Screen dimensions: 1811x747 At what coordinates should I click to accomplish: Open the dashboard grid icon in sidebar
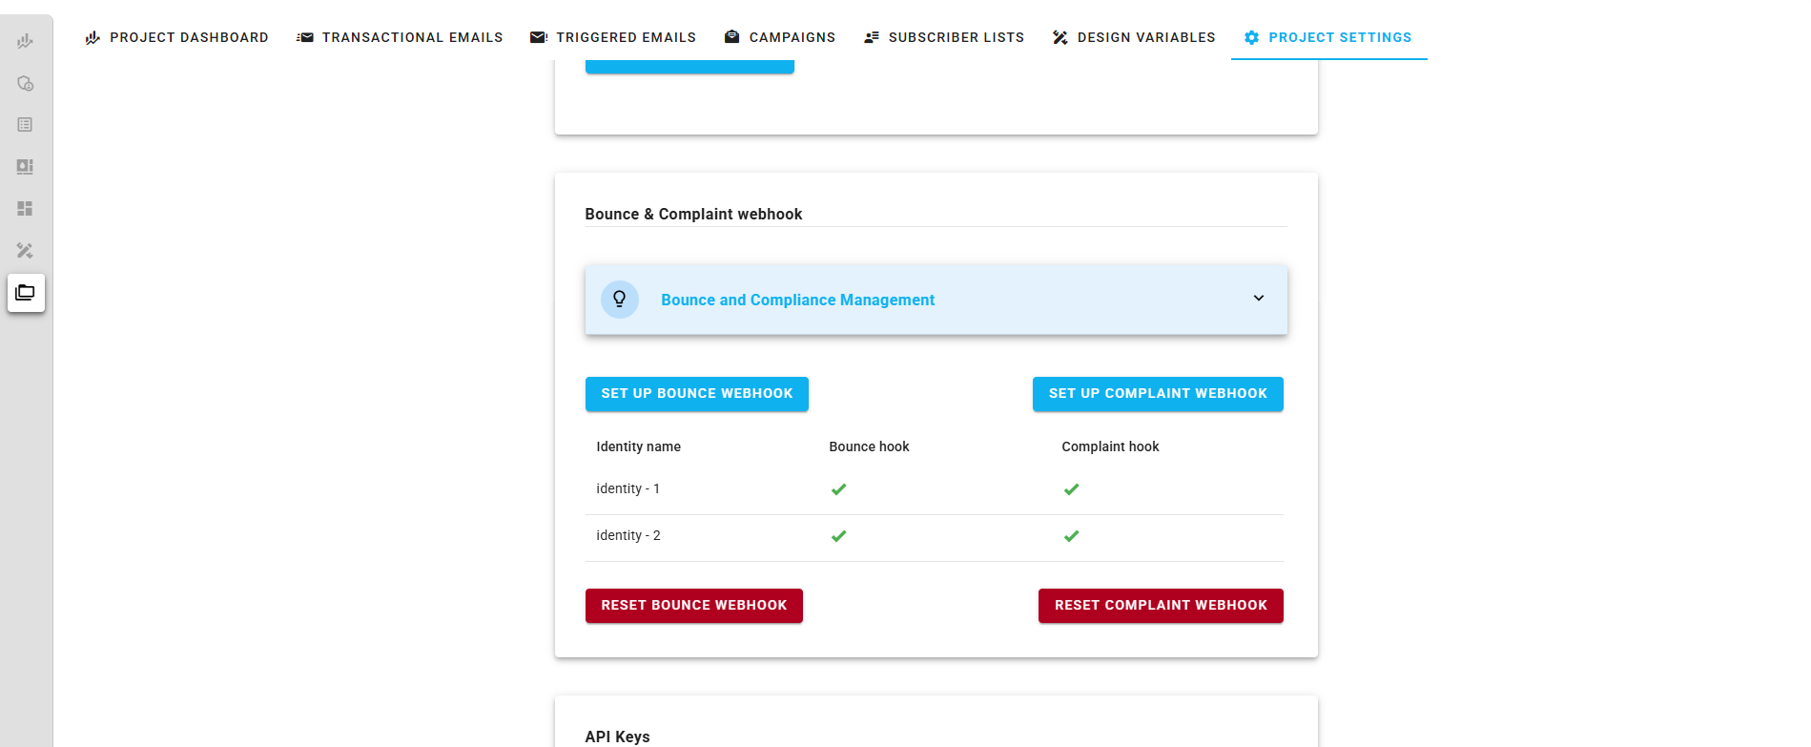(25, 208)
